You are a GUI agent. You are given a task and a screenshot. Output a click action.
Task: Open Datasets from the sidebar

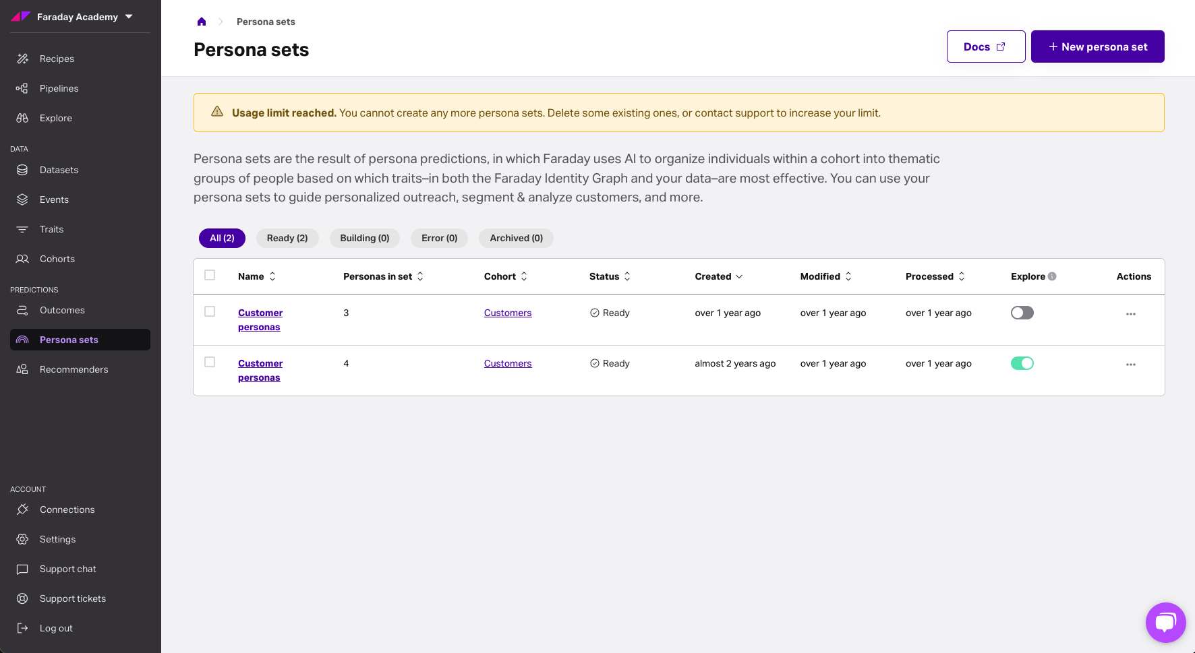coord(59,170)
